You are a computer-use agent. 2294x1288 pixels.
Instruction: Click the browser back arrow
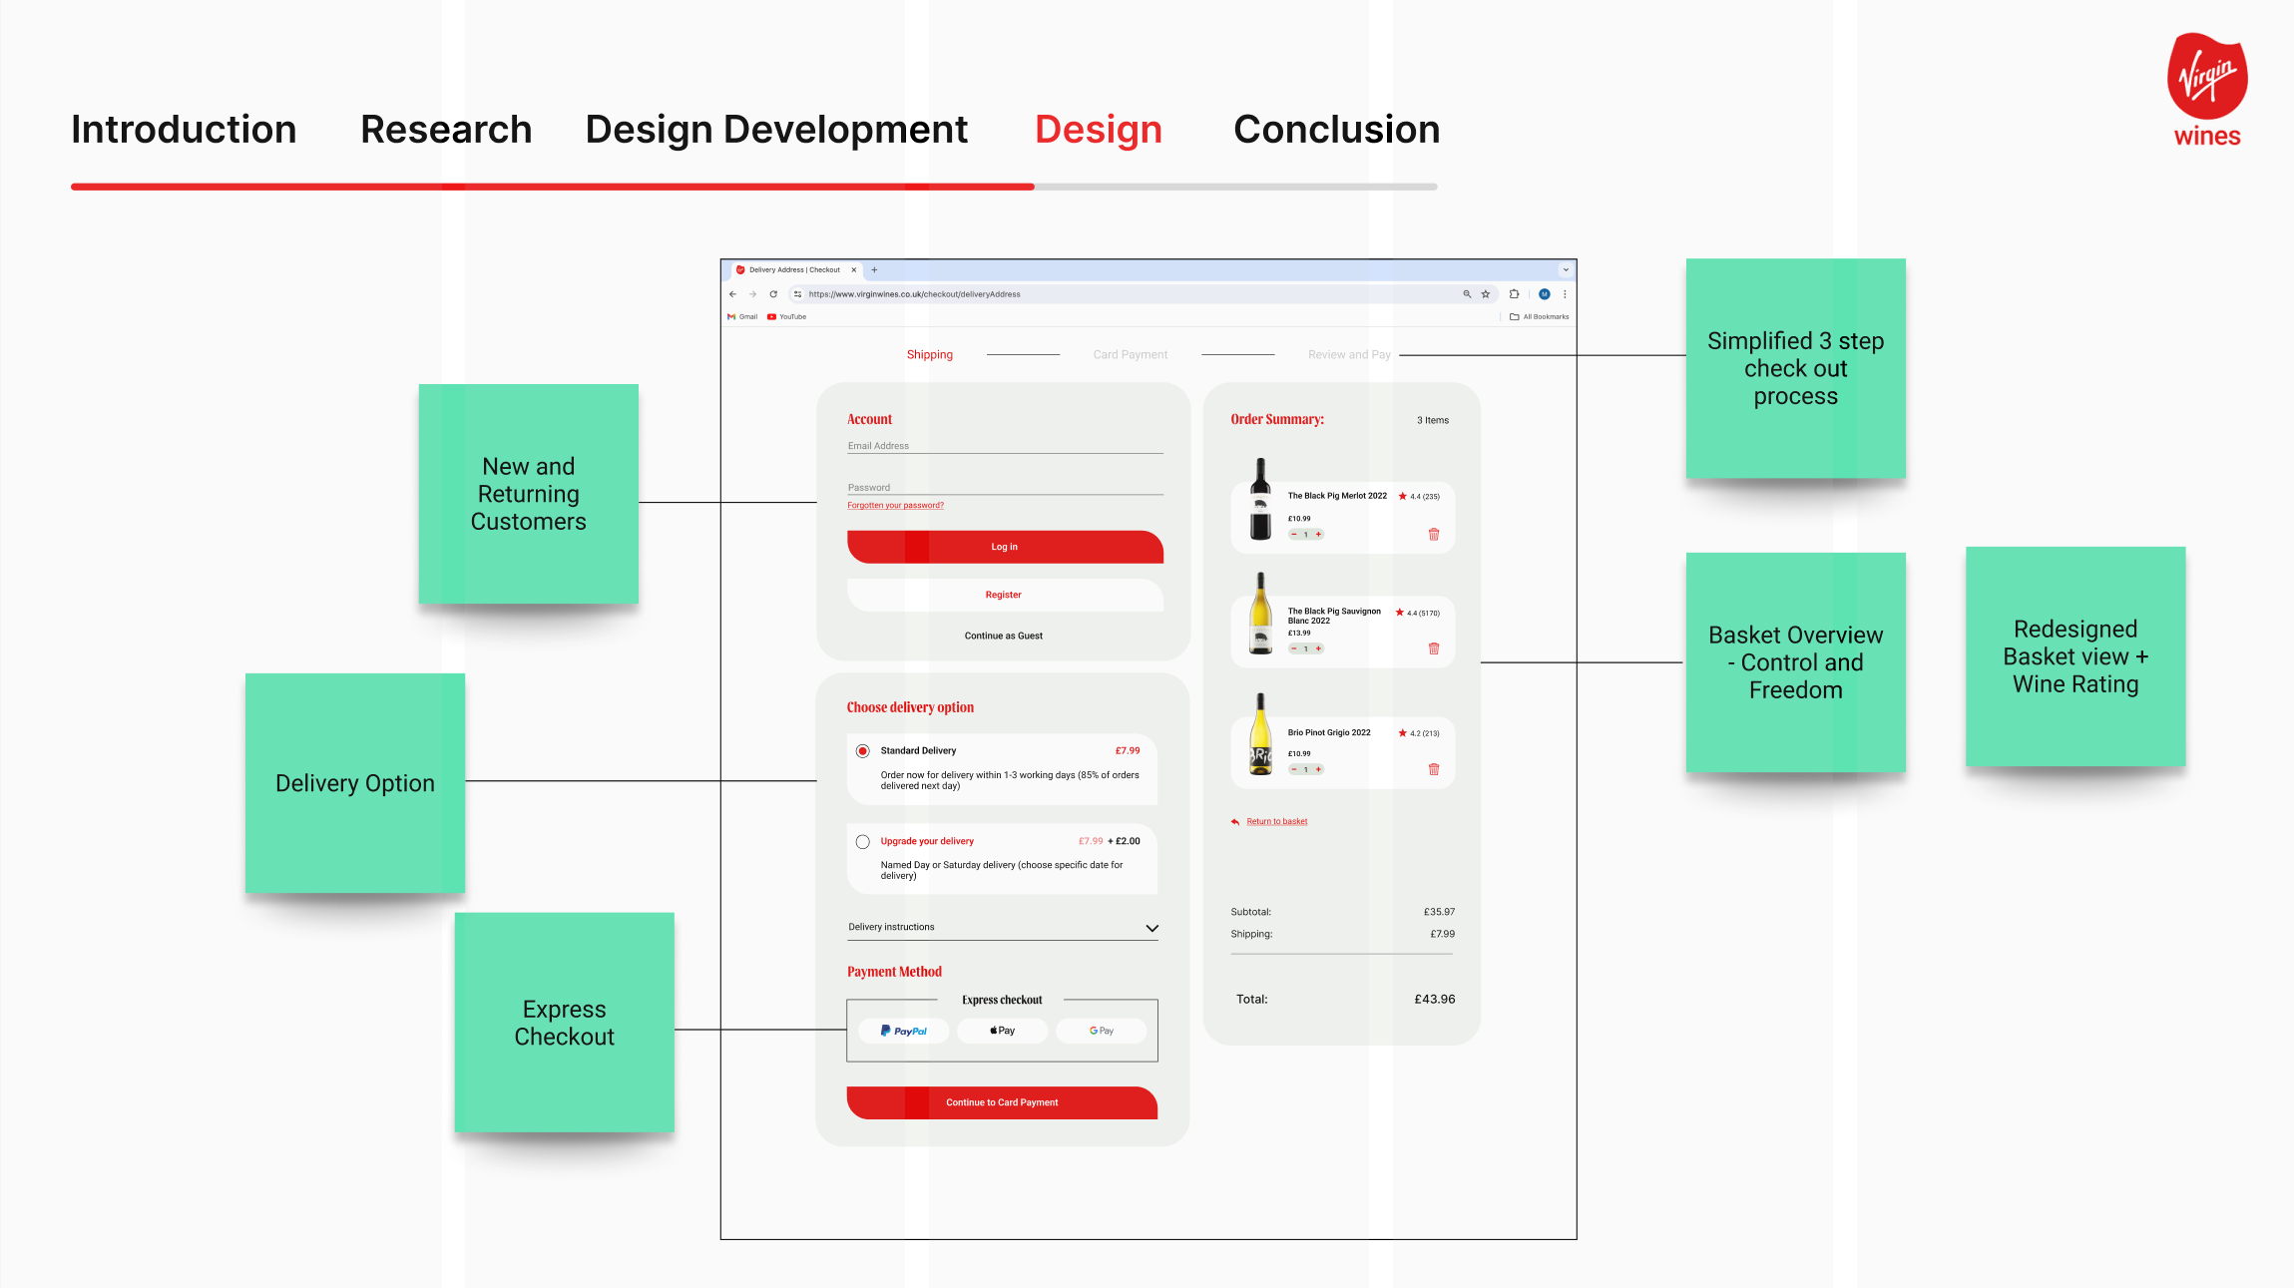pos(732,294)
